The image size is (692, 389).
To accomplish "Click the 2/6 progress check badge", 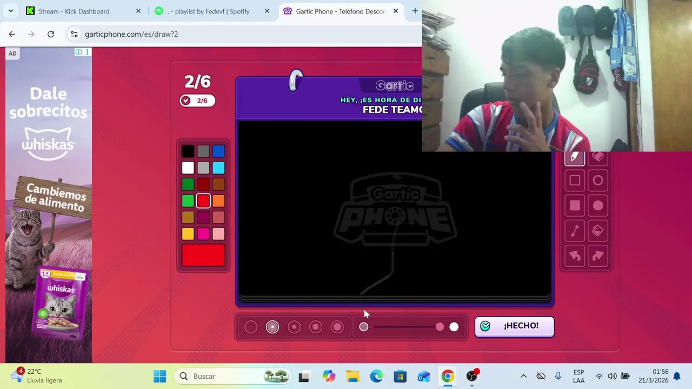I will [x=197, y=100].
